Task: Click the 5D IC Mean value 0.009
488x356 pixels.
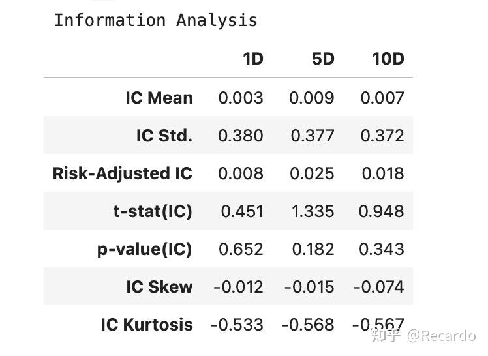Action: pos(312,98)
